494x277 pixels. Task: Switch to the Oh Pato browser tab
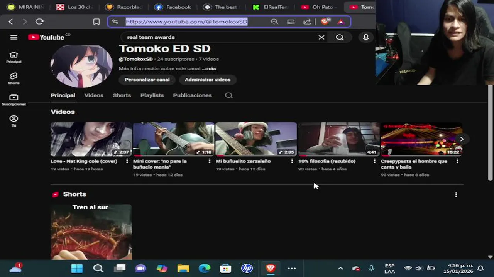(319, 7)
